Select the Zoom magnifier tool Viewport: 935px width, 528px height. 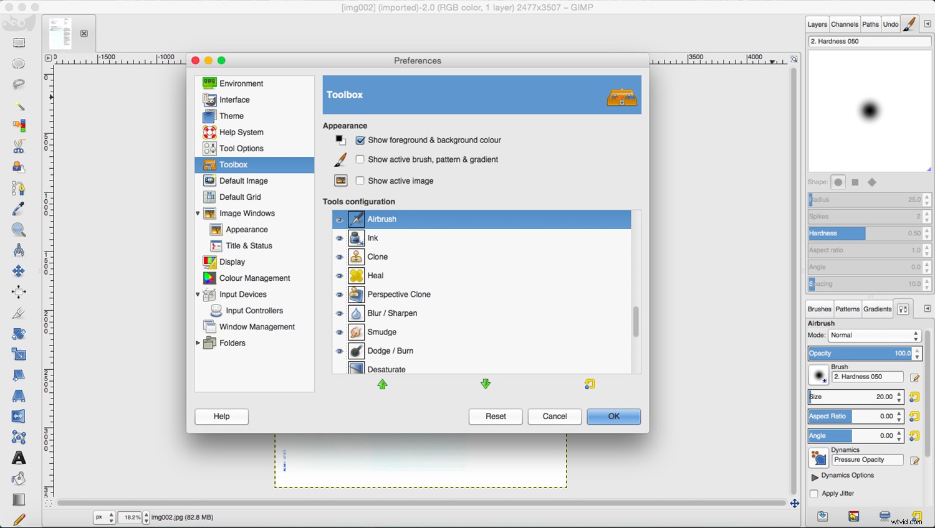19,230
